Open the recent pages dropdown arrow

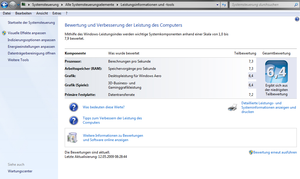coord(18,5)
